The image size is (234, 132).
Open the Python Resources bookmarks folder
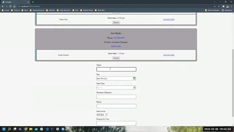(37, 10)
